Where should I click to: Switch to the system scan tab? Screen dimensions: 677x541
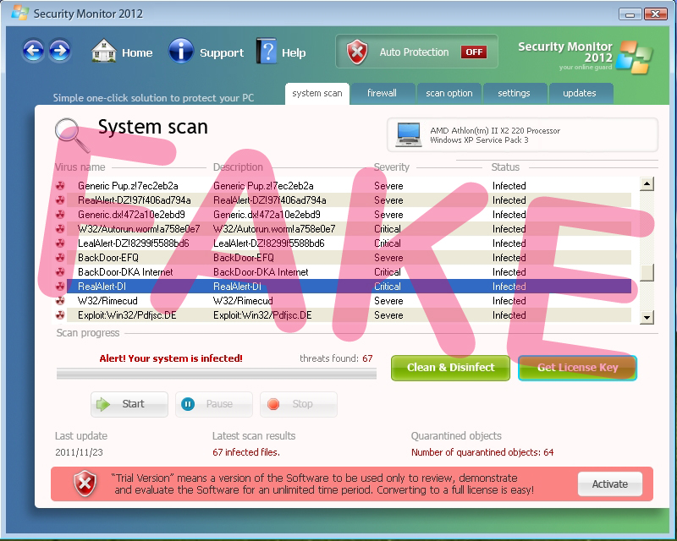(316, 94)
